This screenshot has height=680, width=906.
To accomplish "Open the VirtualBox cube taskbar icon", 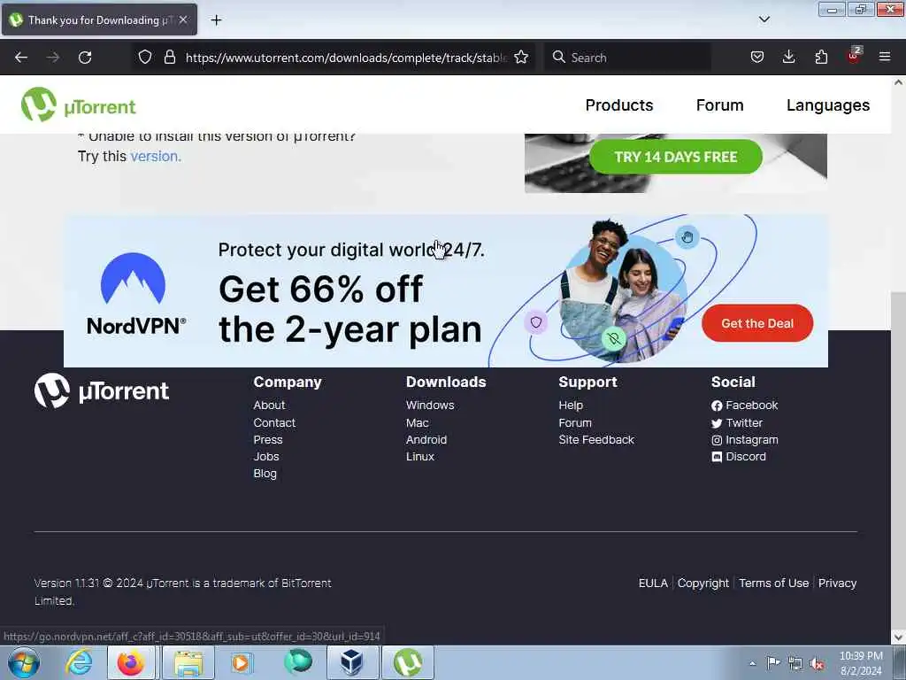I will (351, 662).
